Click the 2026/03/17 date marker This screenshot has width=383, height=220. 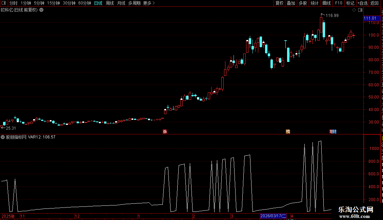click(273, 216)
